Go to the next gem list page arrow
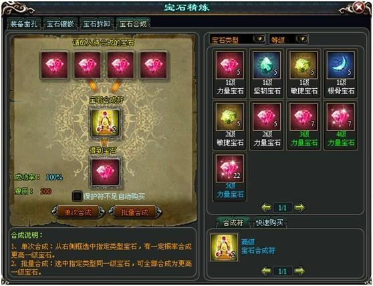 (299, 208)
